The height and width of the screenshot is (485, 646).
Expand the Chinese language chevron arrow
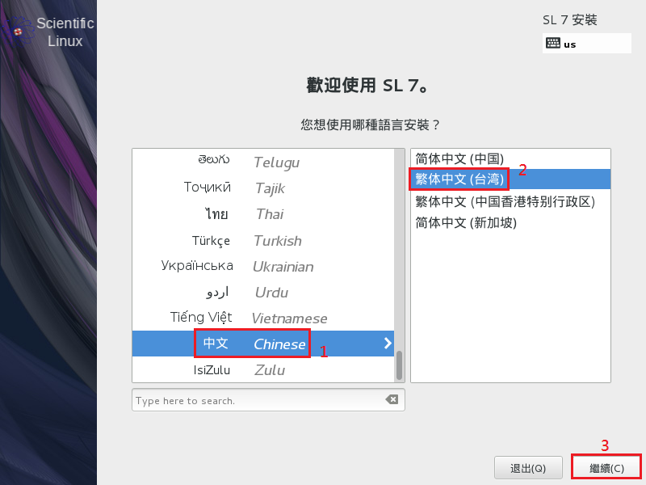388,343
